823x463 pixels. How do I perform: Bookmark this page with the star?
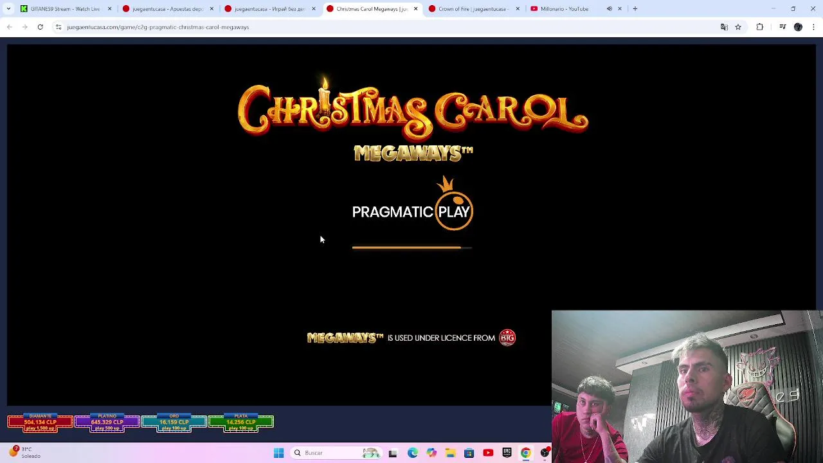tap(738, 27)
